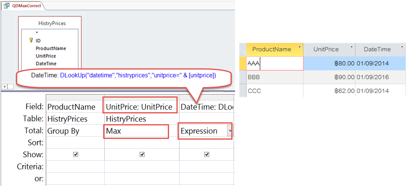Click the Sort cell under the ProductName column
The image size is (410, 187).
(x=75, y=143)
